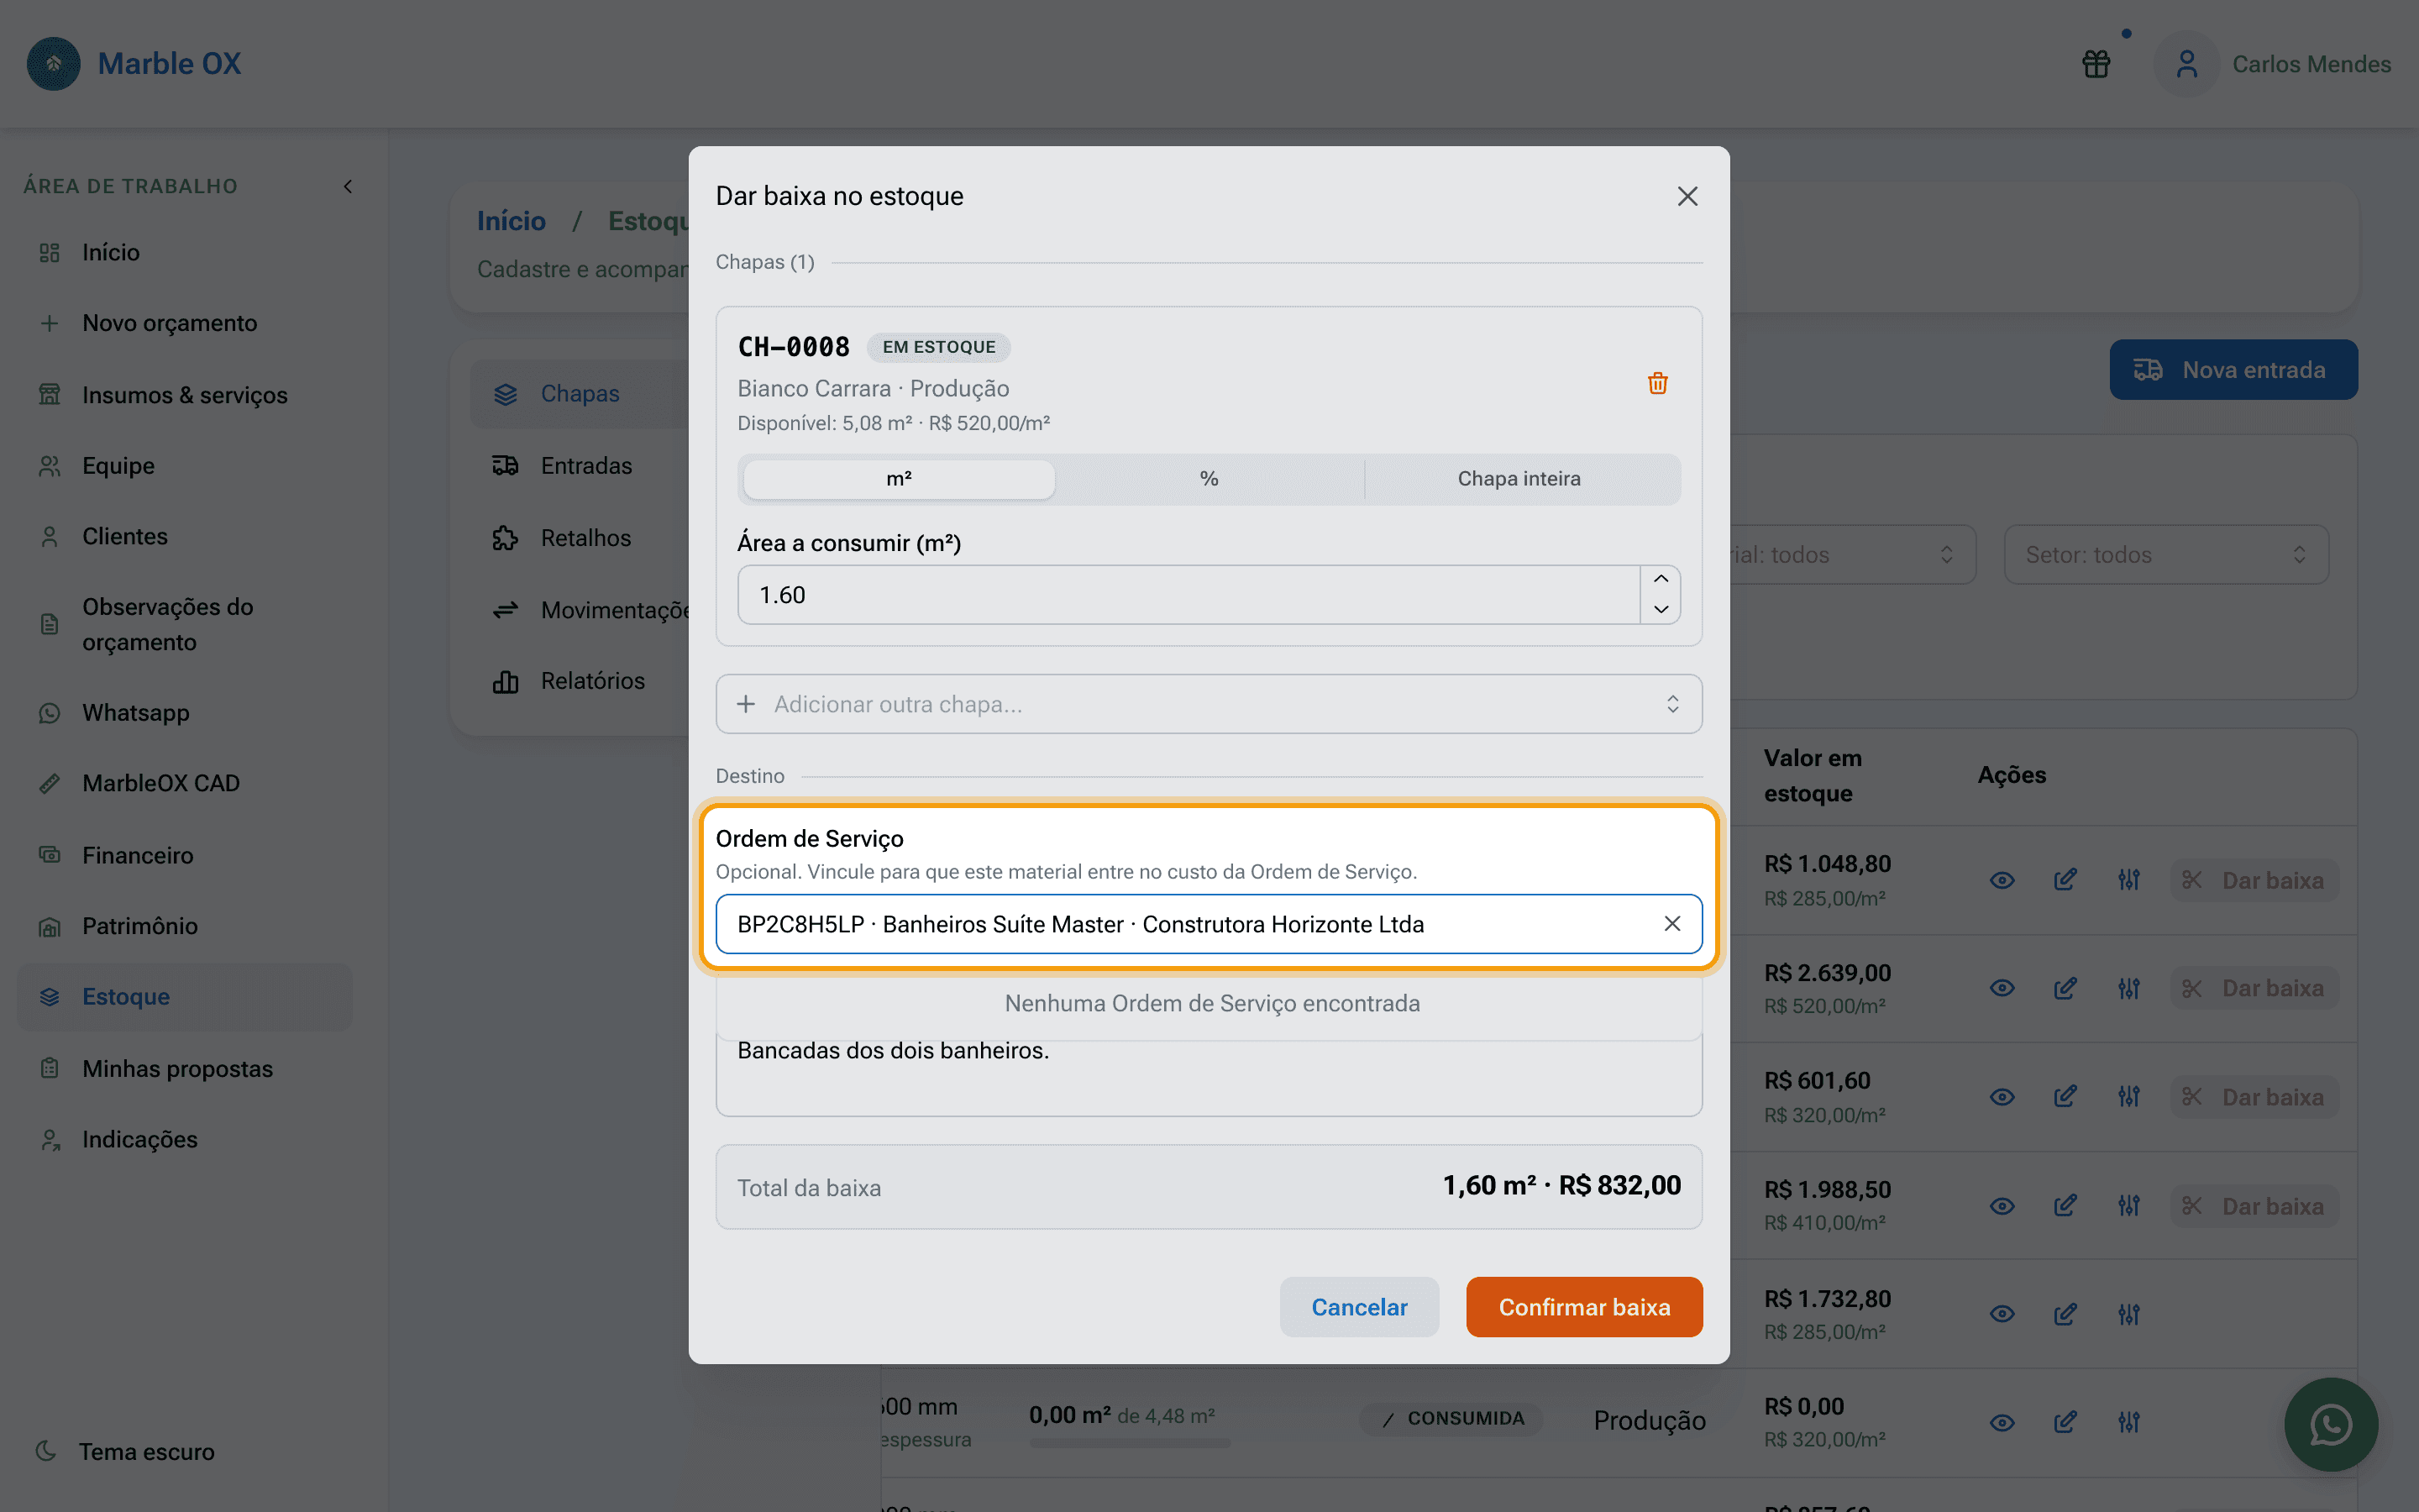Select the % consumption mode
This screenshot has width=2419, height=1512.
[1209, 479]
